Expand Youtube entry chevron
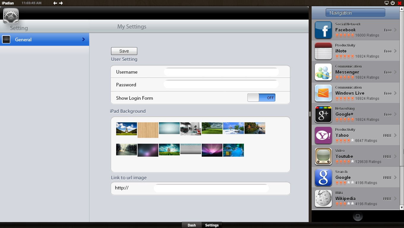Viewport: 404px width, 228px height. 395,156
